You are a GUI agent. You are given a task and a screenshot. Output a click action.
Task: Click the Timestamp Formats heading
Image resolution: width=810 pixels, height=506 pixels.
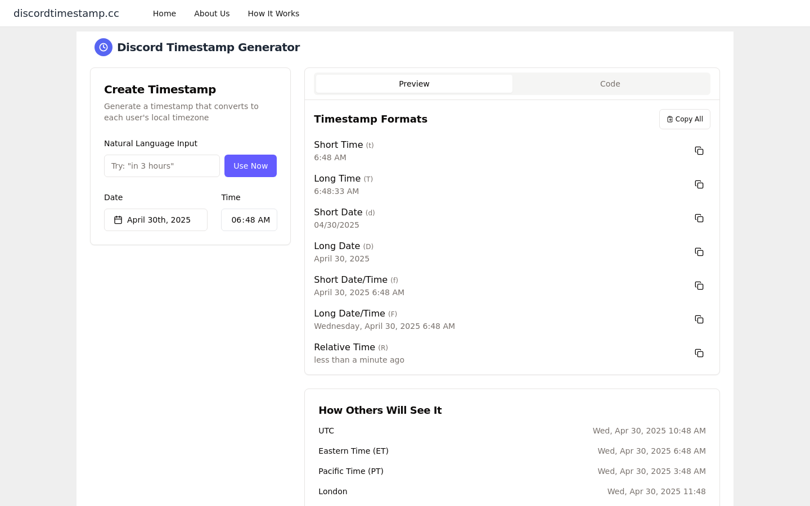point(371,119)
